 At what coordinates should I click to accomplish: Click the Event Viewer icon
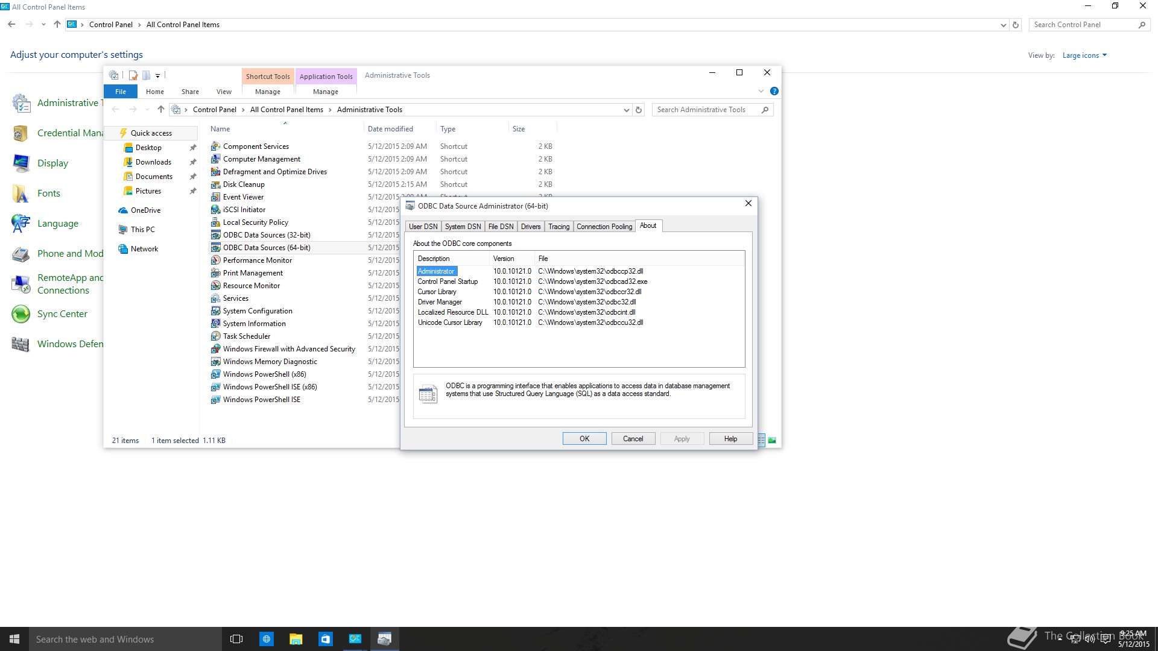point(215,197)
